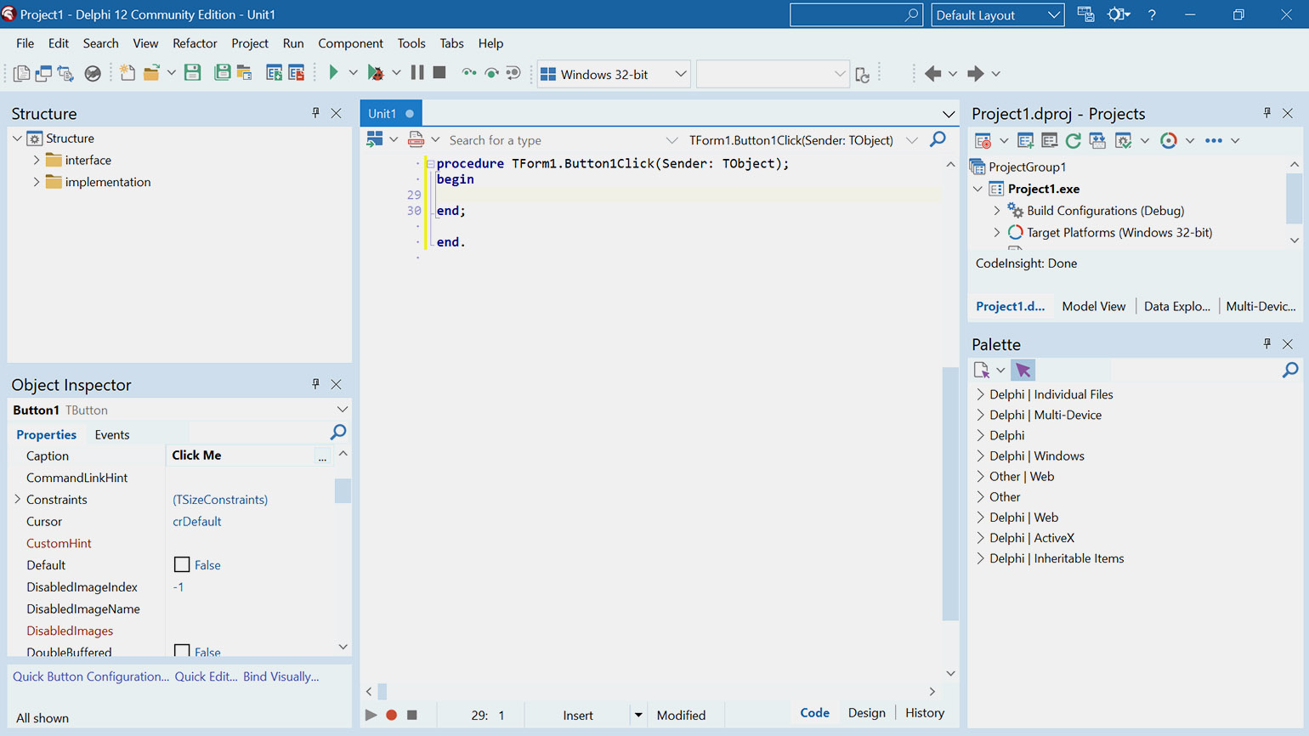Select the Palette arrow pointer tool
Screen dimensions: 1309x736
tap(1023, 370)
